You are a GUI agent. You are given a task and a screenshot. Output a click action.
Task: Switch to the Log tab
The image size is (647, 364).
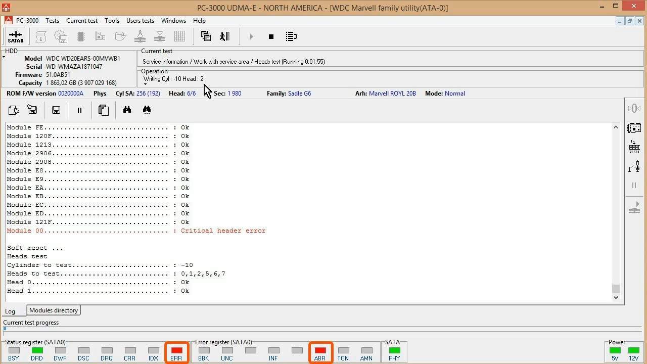[10, 311]
